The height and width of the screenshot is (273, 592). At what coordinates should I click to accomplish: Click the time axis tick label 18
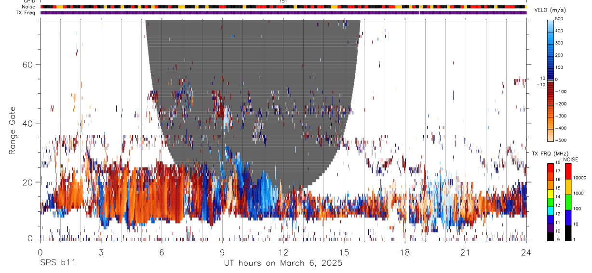(x=404, y=252)
